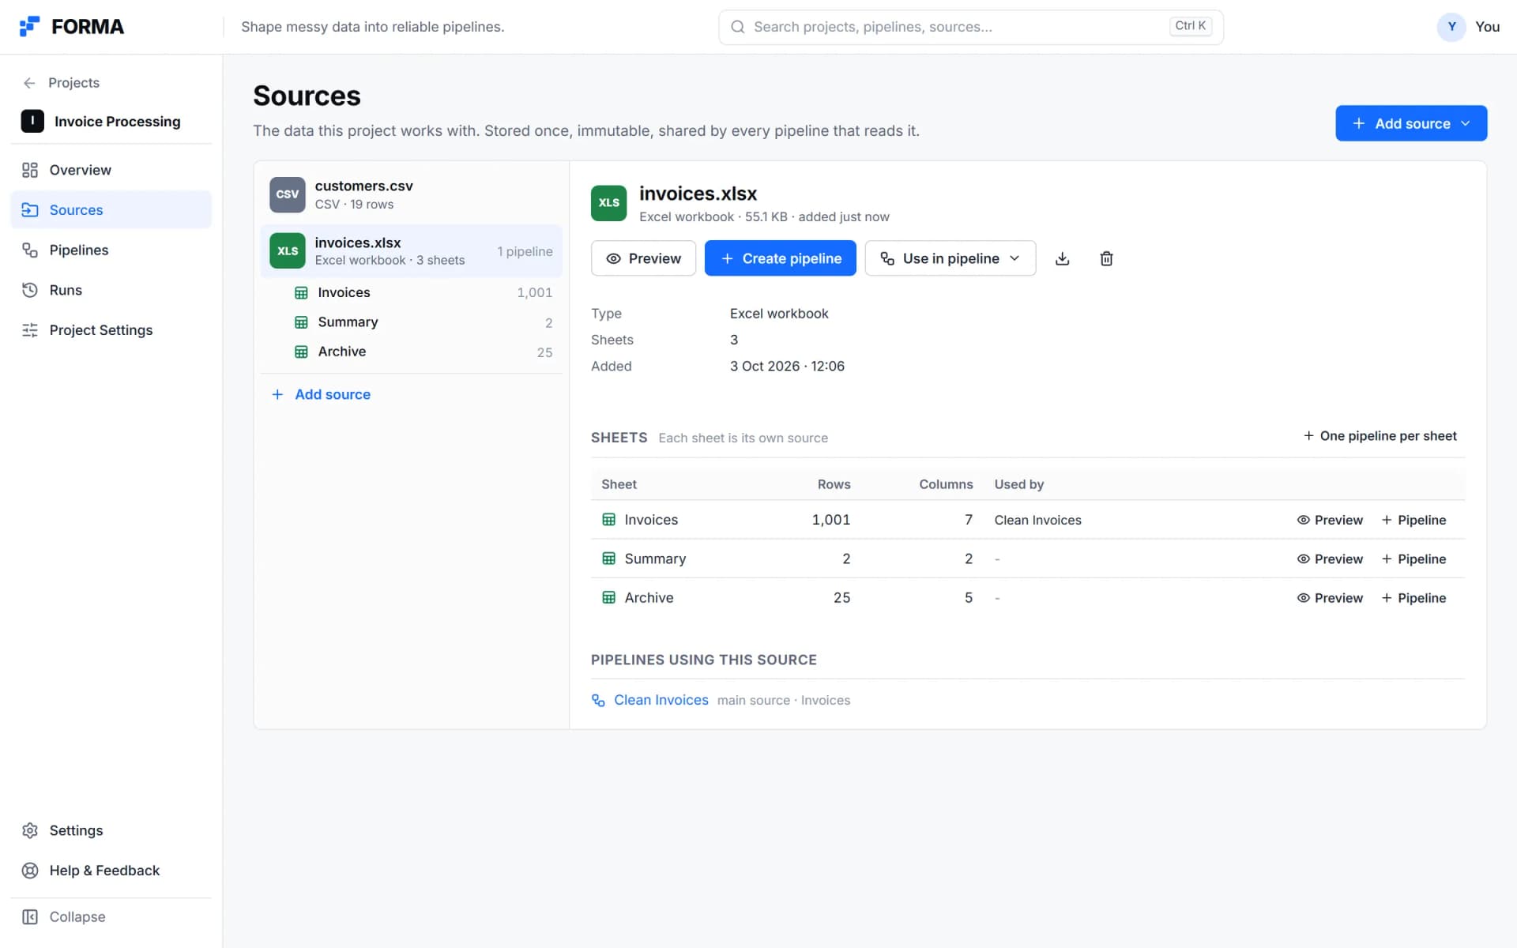This screenshot has width=1517, height=948.
Task: Click the Used by column header
Action: coord(1018,484)
